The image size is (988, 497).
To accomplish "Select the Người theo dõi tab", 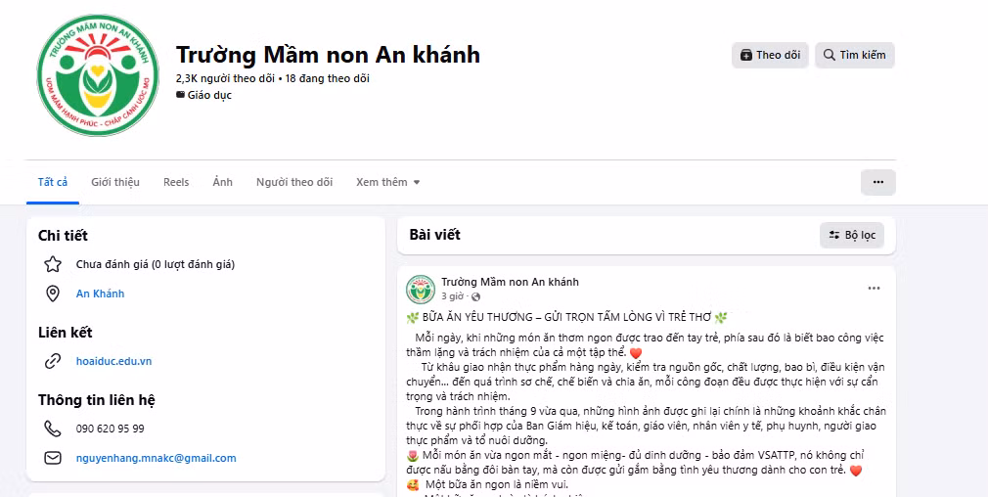I will [x=294, y=182].
